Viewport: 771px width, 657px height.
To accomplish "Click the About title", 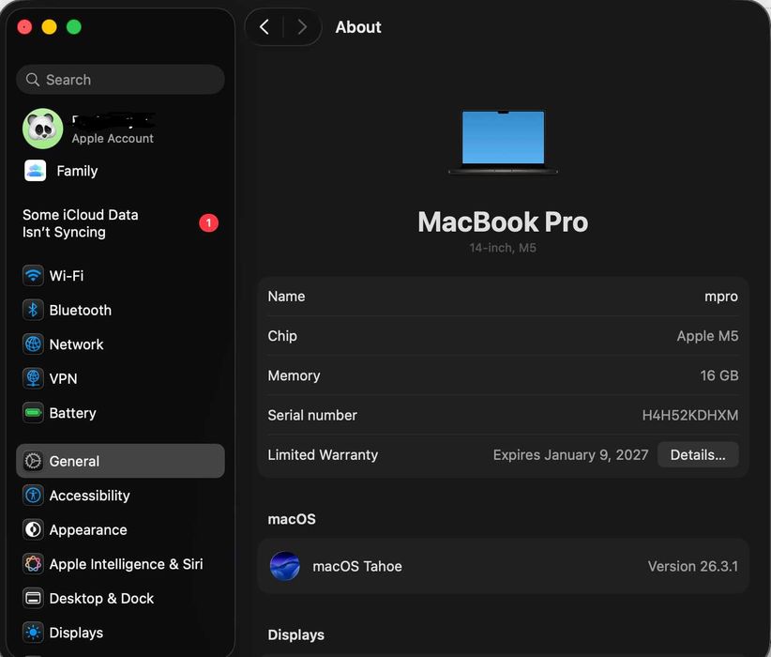I will coord(358,27).
